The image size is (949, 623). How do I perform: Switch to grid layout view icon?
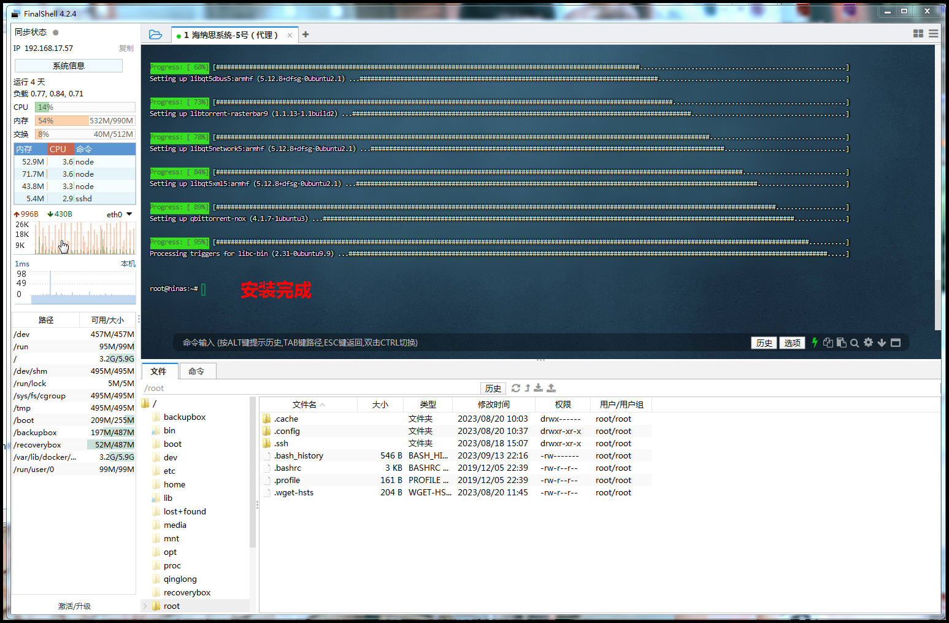pyautogui.click(x=918, y=34)
